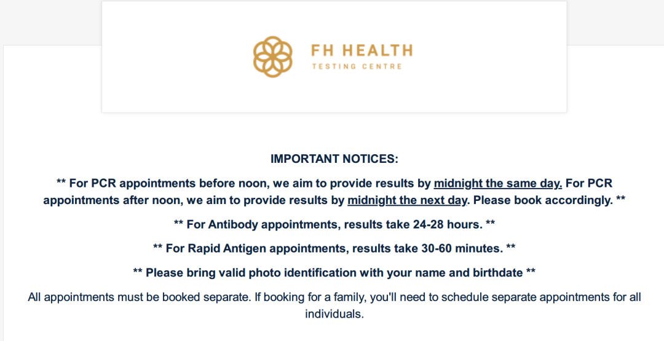Select the Antibody appointments notice line
Viewport: 664px width, 341px height.
(x=334, y=224)
